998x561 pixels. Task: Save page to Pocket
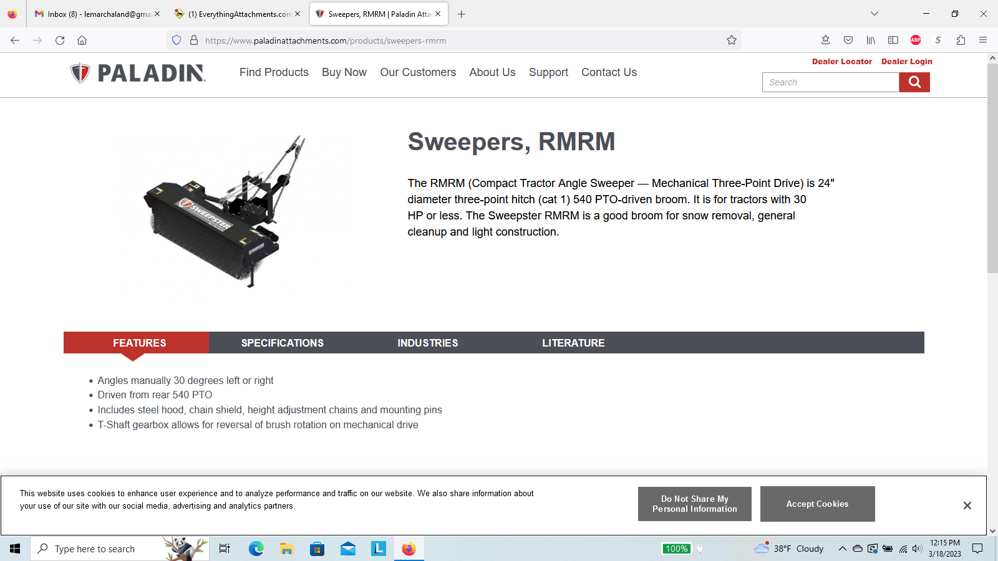pyautogui.click(x=848, y=41)
